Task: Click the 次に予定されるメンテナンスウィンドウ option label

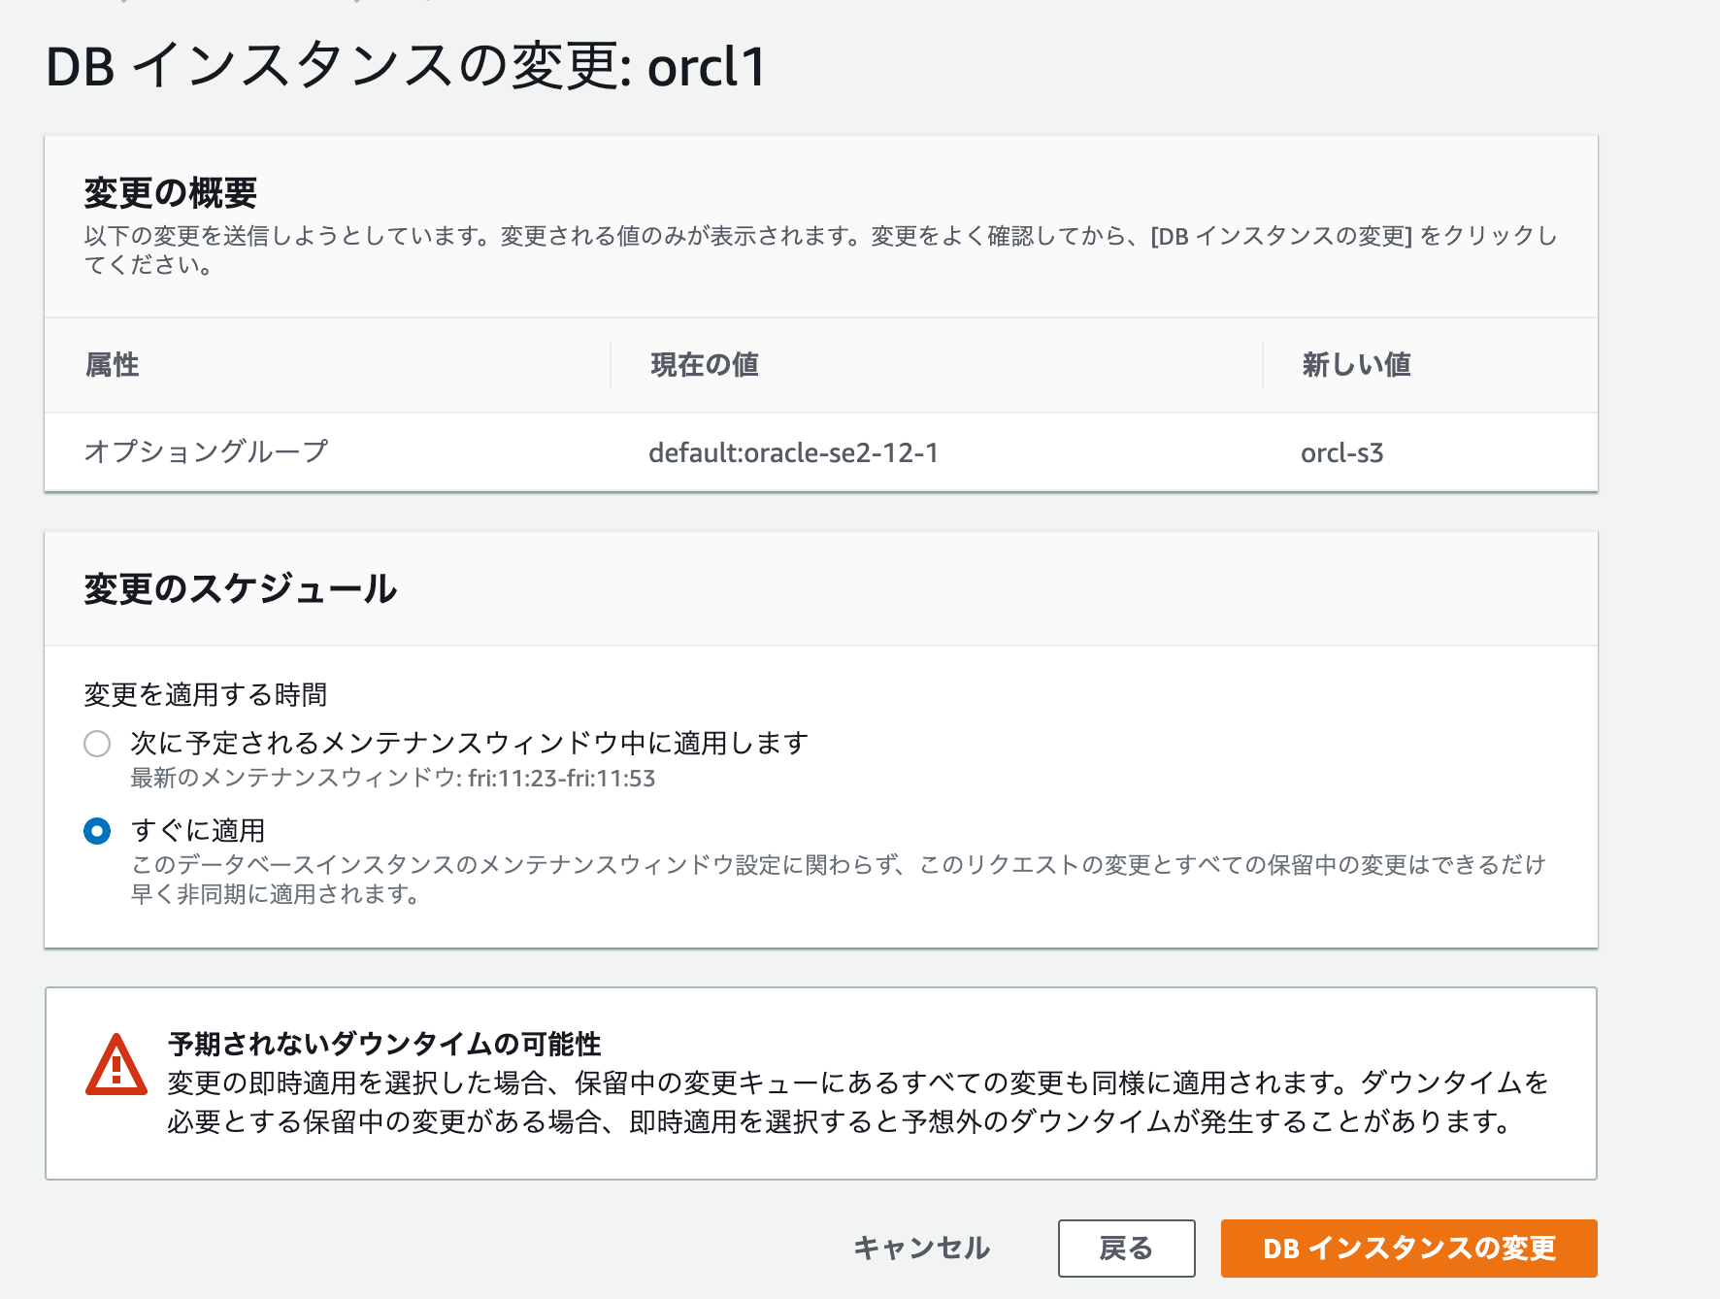Action: pos(470,743)
